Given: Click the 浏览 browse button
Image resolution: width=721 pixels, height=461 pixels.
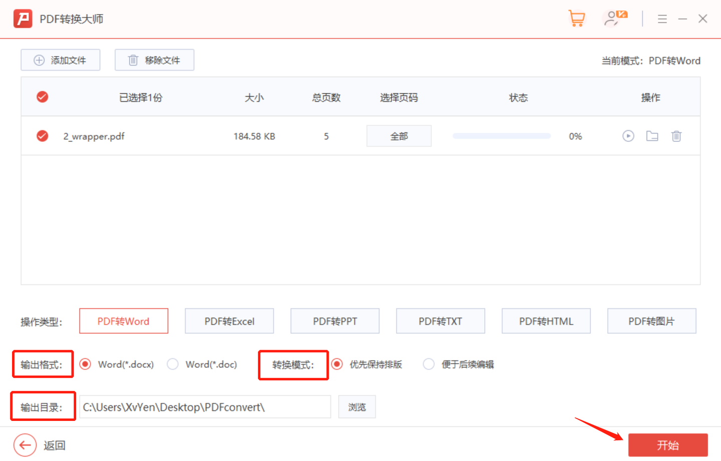Looking at the screenshot, I should tap(356, 406).
